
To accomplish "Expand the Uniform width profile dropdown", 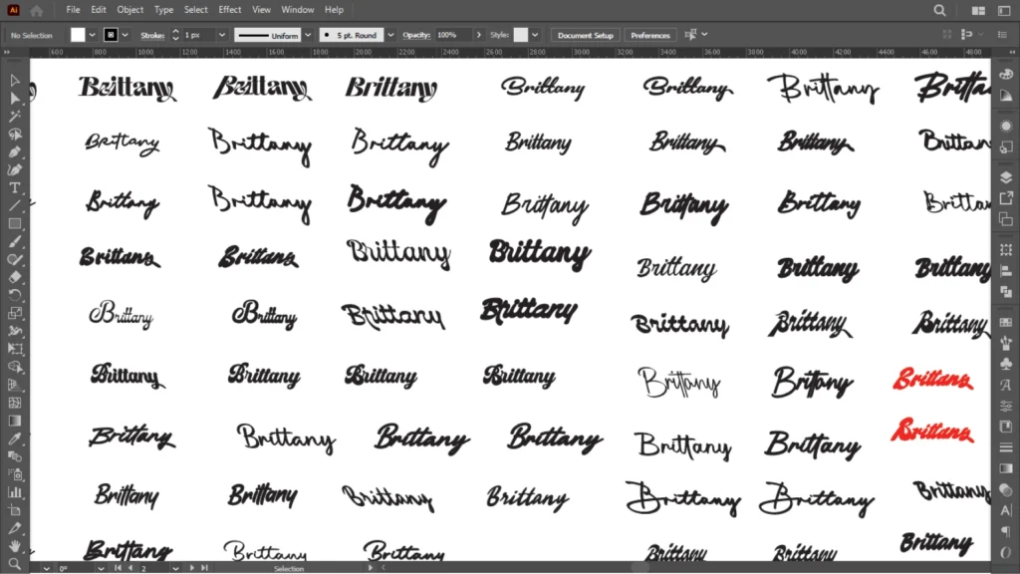I will tap(307, 35).
